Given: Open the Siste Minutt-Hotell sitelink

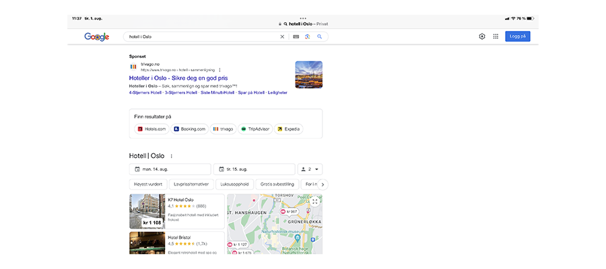Looking at the screenshot, I should pyautogui.click(x=217, y=93).
